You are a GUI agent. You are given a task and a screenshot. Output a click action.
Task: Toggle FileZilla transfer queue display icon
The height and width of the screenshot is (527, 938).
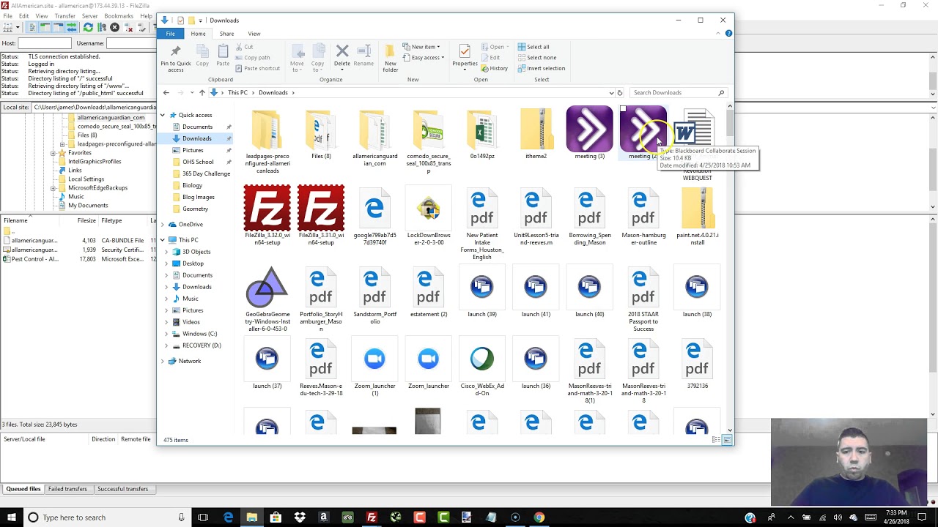[x=71, y=27]
